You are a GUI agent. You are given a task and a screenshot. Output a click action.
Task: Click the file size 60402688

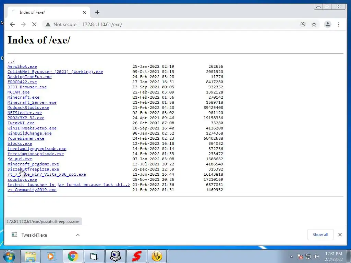213,138
